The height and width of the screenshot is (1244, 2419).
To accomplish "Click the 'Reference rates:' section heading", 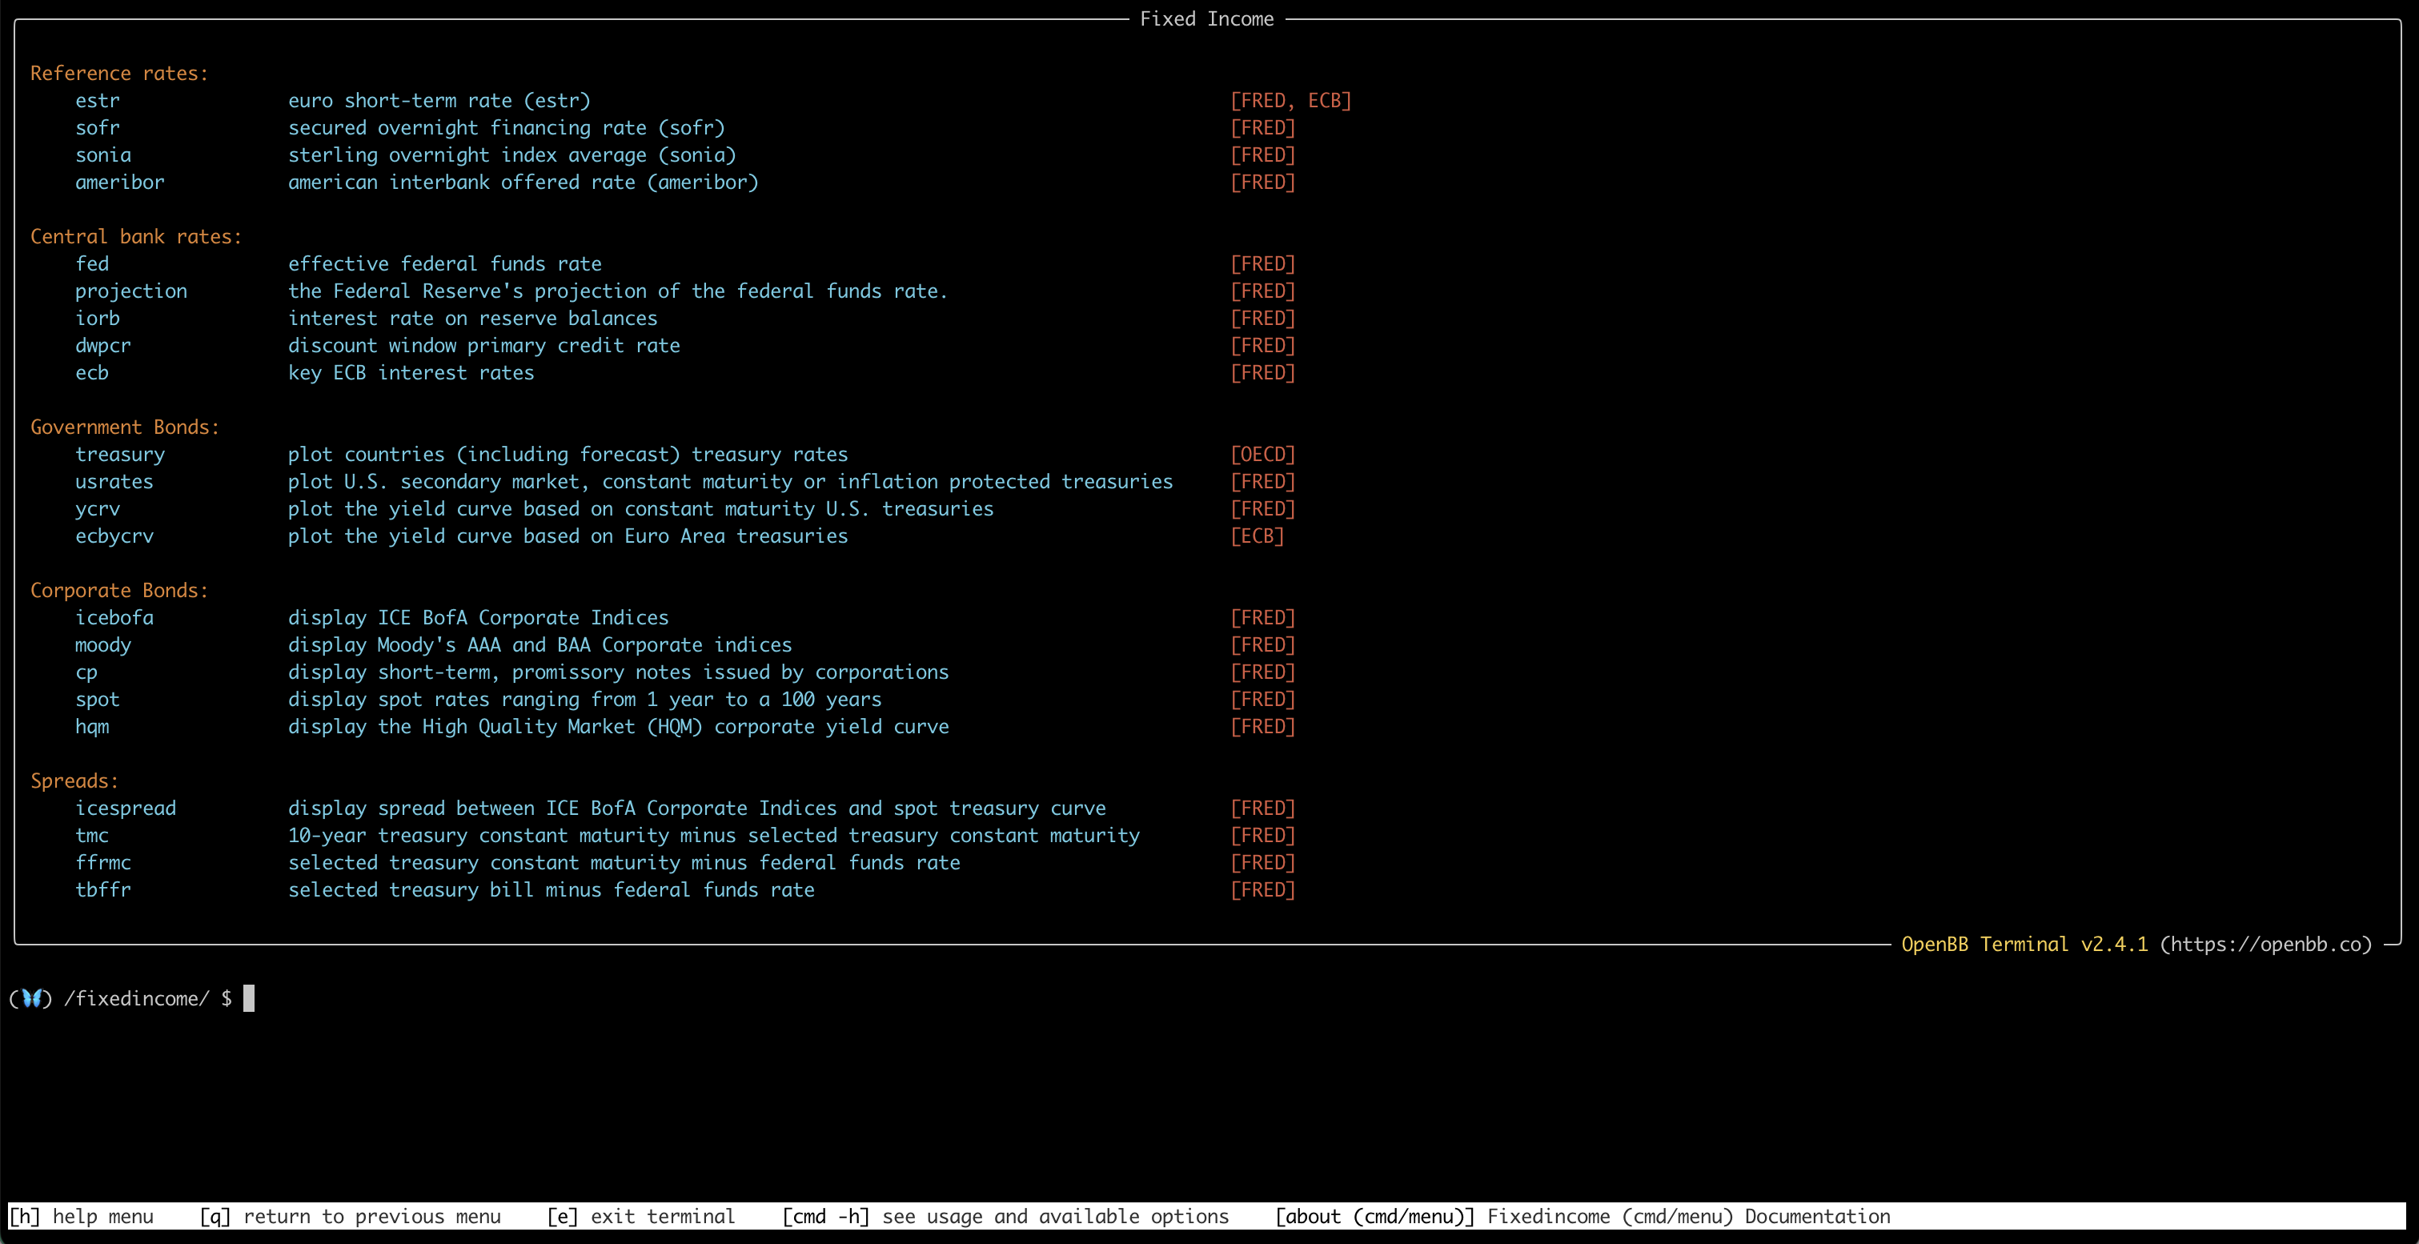I will point(119,73).
